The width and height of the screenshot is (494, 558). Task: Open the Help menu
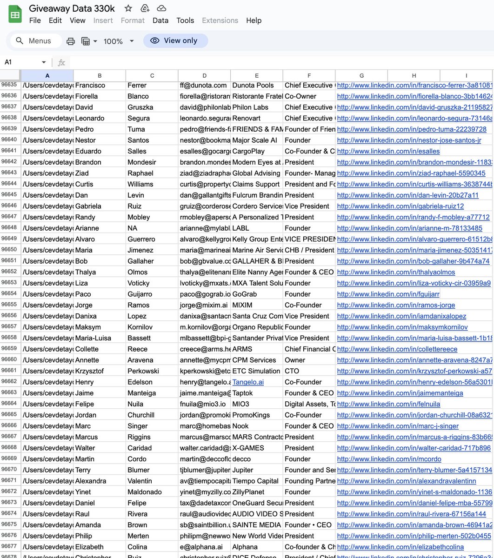254,20
